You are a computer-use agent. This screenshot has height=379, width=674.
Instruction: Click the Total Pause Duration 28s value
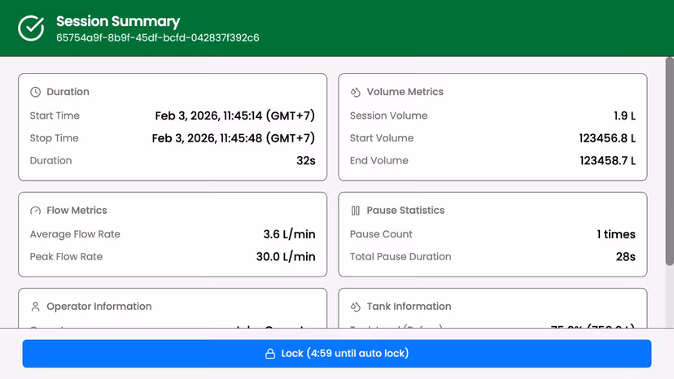click(625, 257)
